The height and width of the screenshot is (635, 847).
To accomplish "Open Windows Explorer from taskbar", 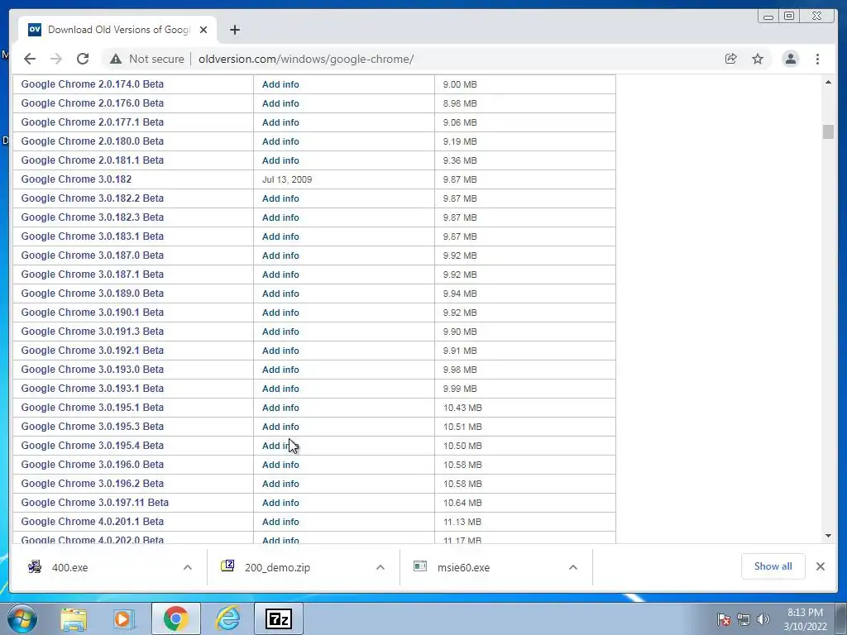I will (74, 618).
